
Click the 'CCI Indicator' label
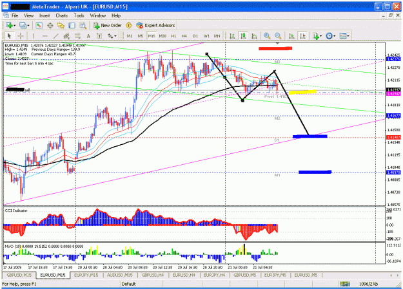pyautogui.click(x=16, y=210)
